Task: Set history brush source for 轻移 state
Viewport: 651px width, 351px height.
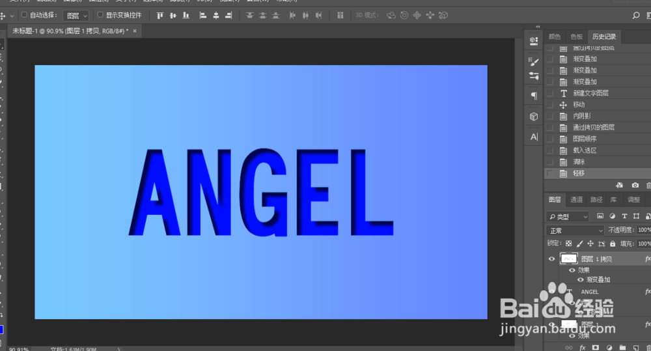Action: tap(550, 173)
